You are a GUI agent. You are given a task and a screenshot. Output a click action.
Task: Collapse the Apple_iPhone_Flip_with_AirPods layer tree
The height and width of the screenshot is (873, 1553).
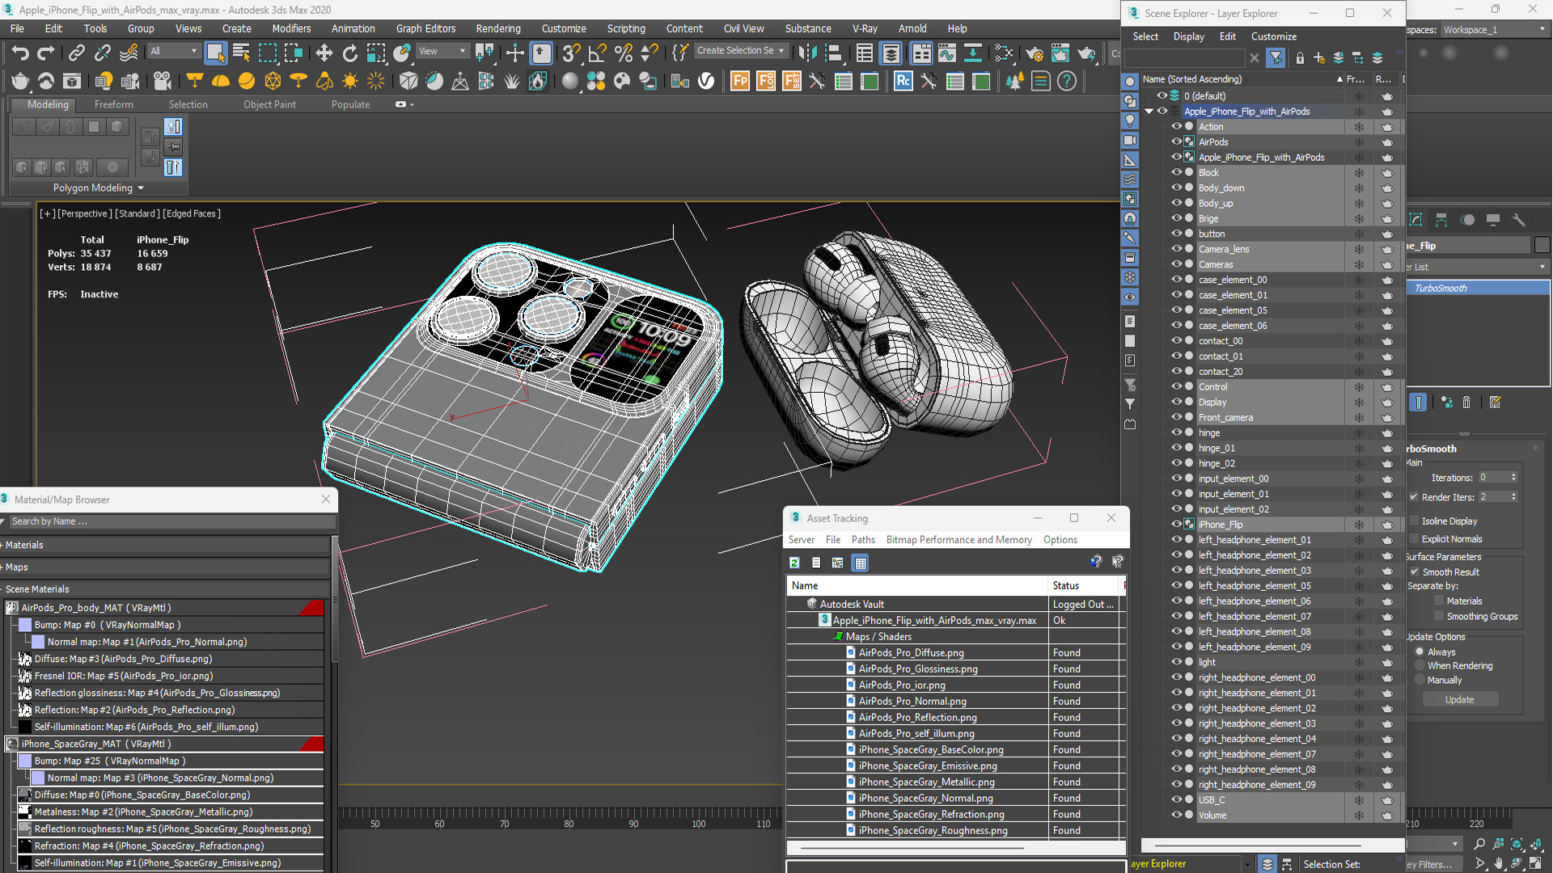(x=1149, y=112)
